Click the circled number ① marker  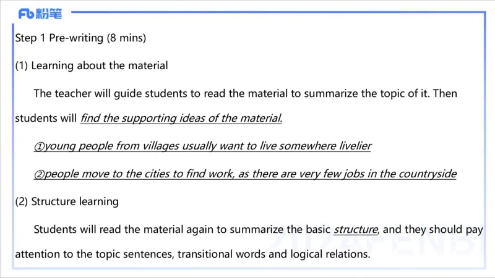tap(39, 146)
